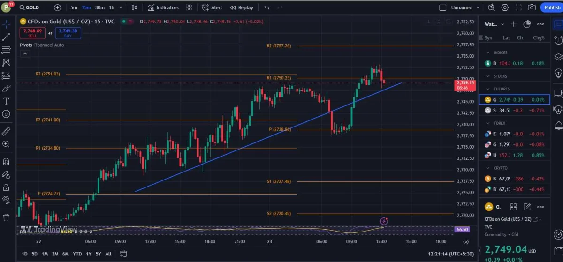Viewport: 563px width, 262px height.
Task: Open chart settings gear icon
Action: click(x=505, y=7)
